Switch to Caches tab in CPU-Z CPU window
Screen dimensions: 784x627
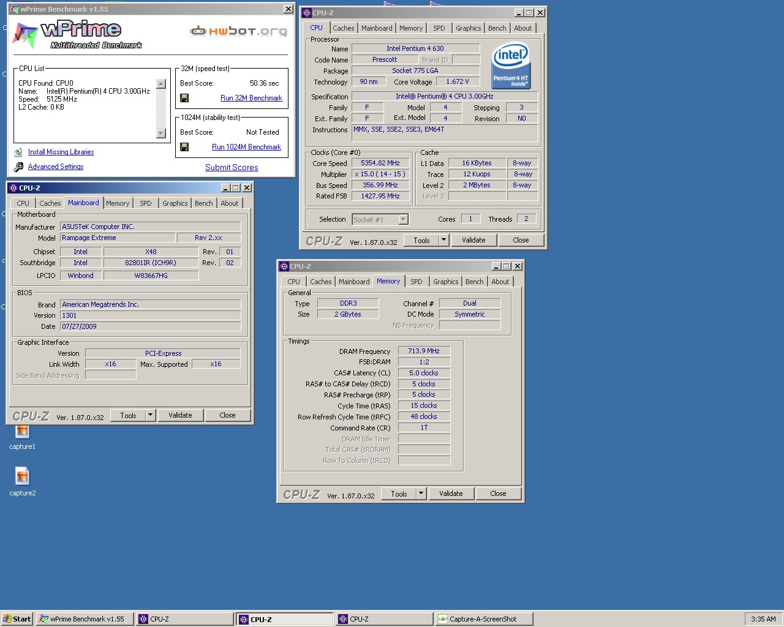[344, 28]
